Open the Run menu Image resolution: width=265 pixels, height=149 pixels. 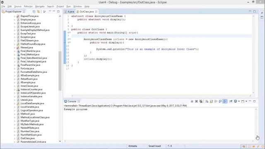pos(68,7)
